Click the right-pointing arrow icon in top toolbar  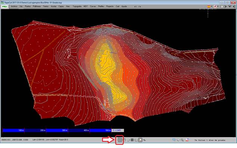click(x=225, y=6)
